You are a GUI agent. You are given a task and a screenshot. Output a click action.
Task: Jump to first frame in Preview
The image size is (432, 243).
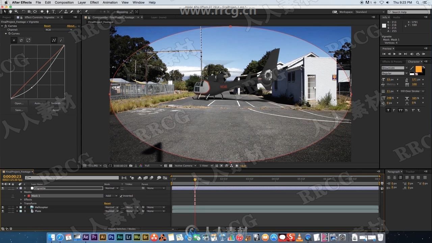pyautogui.click(x=384, y=54)
